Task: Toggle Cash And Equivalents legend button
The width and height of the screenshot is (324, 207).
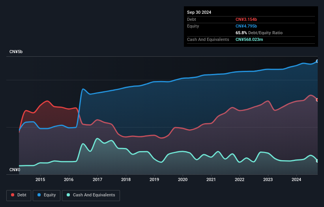Action: (91, 195)
